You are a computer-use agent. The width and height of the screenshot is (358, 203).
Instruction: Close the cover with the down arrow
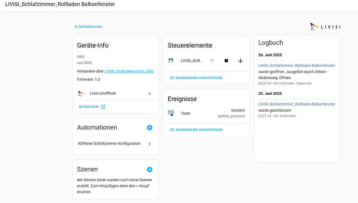pyautogui.click(x=240, y=61)
